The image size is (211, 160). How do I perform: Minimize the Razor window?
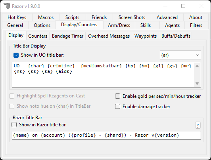(x=165, y=6)
